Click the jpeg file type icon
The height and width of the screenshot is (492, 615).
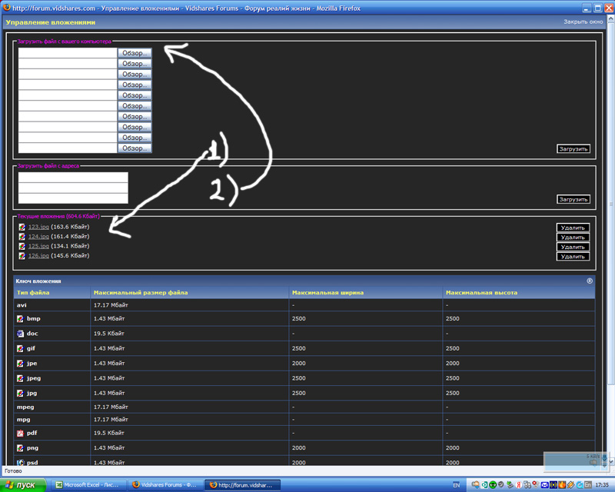coord(21,379)
